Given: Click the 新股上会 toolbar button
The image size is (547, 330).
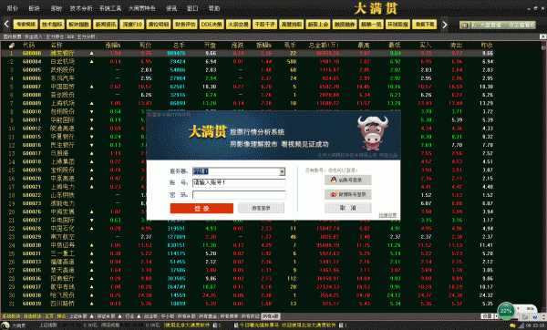Looking at the screenshot, I should pyautogui.click(x=318, y=24).
